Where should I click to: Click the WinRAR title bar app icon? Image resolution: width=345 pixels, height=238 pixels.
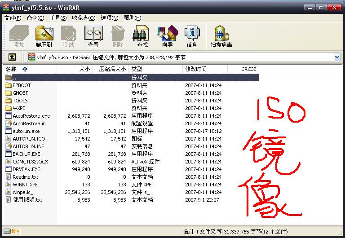[x=6, y=8]
